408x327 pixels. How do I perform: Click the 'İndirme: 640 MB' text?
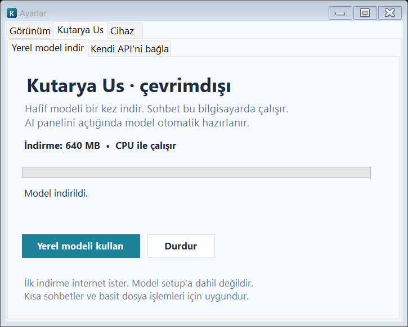62,146
